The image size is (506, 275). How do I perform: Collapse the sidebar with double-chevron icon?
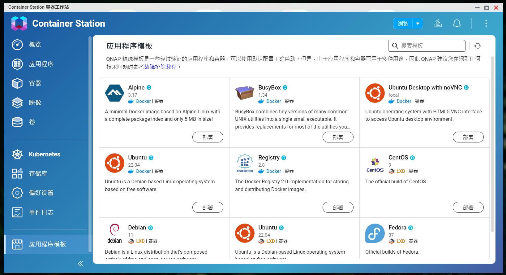(81, 264)
